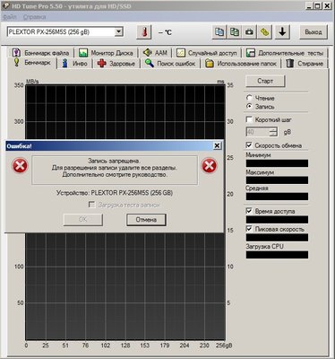Click the camera save screenshot icon

pos(249,32)
